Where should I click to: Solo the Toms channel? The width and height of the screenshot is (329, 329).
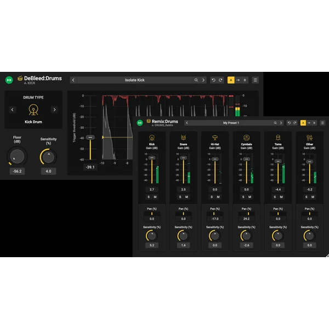point(275,197)
